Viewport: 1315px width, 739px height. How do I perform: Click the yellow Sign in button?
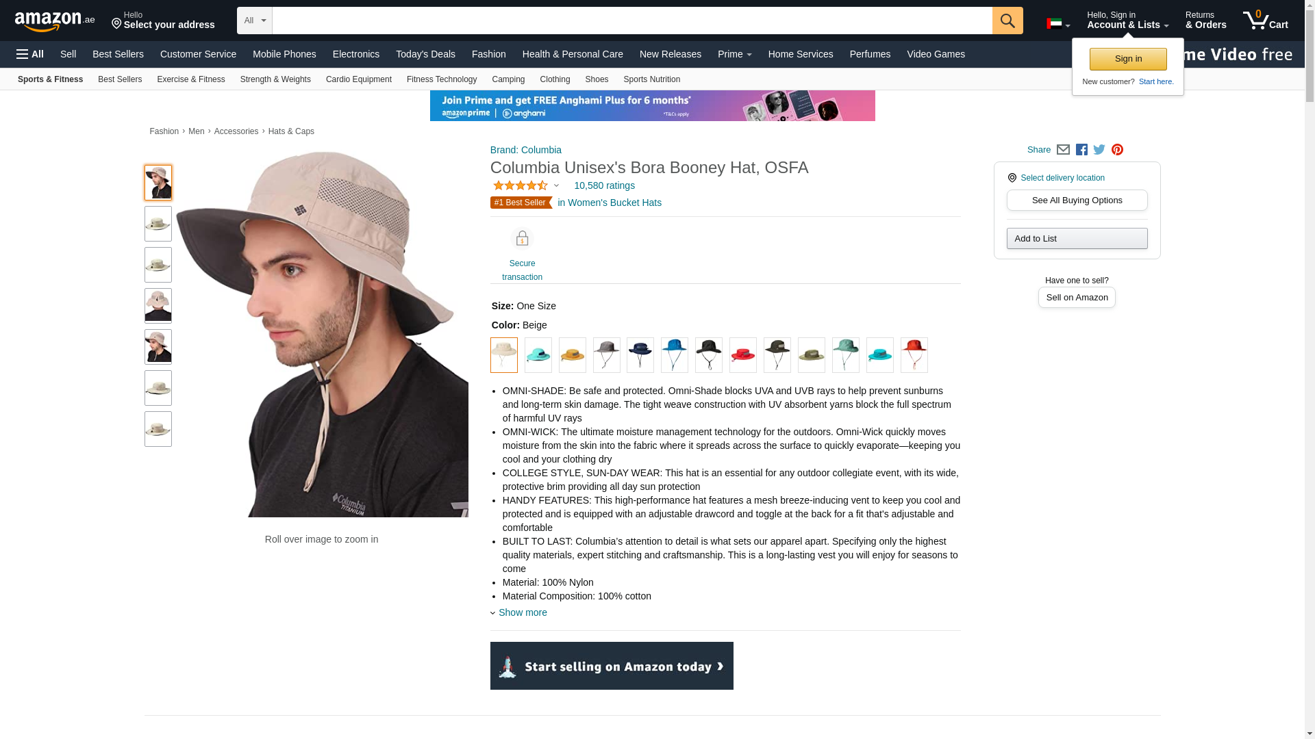click(x=1128, y=59)
